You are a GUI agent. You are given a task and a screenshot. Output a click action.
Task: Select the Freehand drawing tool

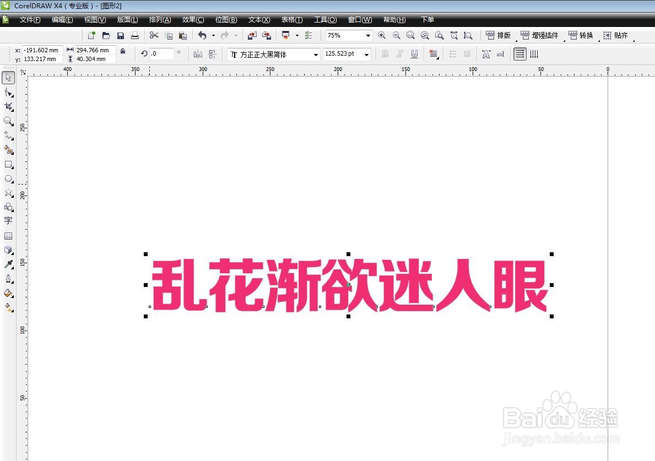pyautogui.click(x=8, y=135)
